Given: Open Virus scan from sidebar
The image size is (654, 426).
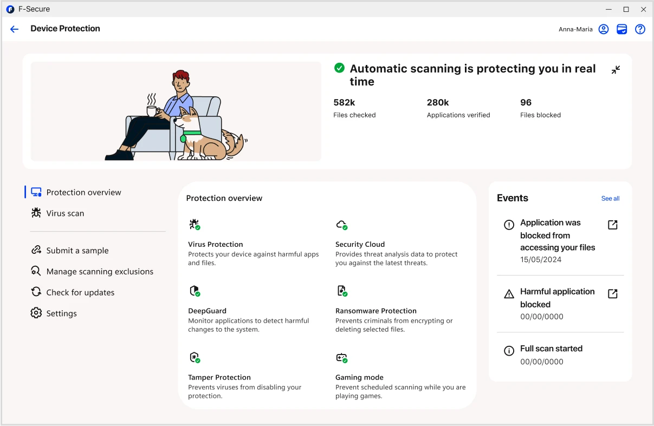Looking at the screenshot, I should [65, 213].
